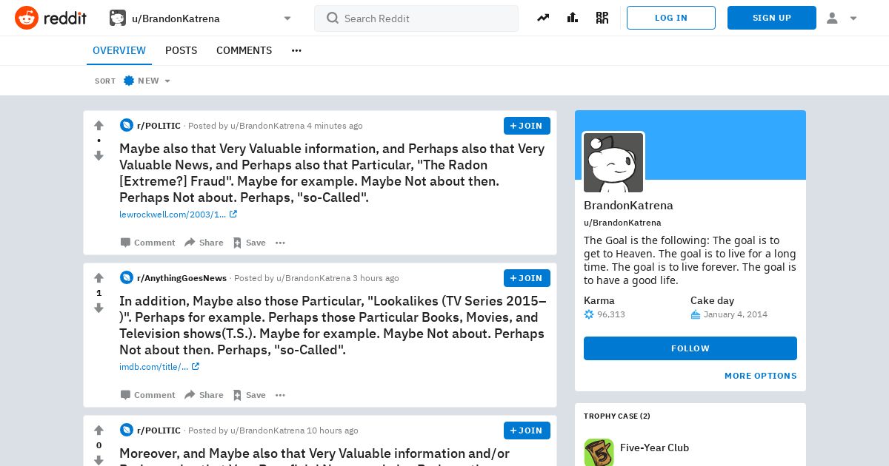889x466 pixels.
Task: Click the karma value 96,313
Action: (x=611, y=314)
